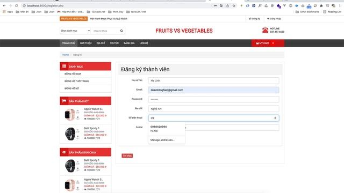This screenshot has height=193, width=344.
Task: Open the Extensions puzzle piece icon
Action: click(x=321, y=6)
